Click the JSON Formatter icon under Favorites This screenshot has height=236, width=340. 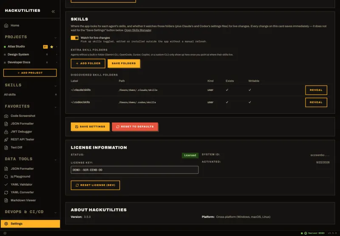click(6, 124)
